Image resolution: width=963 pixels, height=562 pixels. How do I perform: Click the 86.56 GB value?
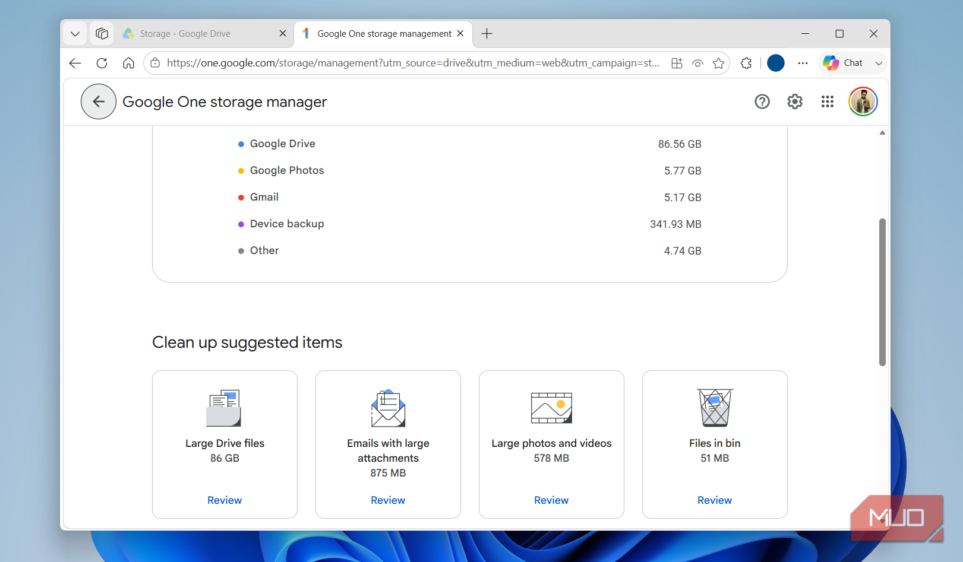click(x=680, y=144)
